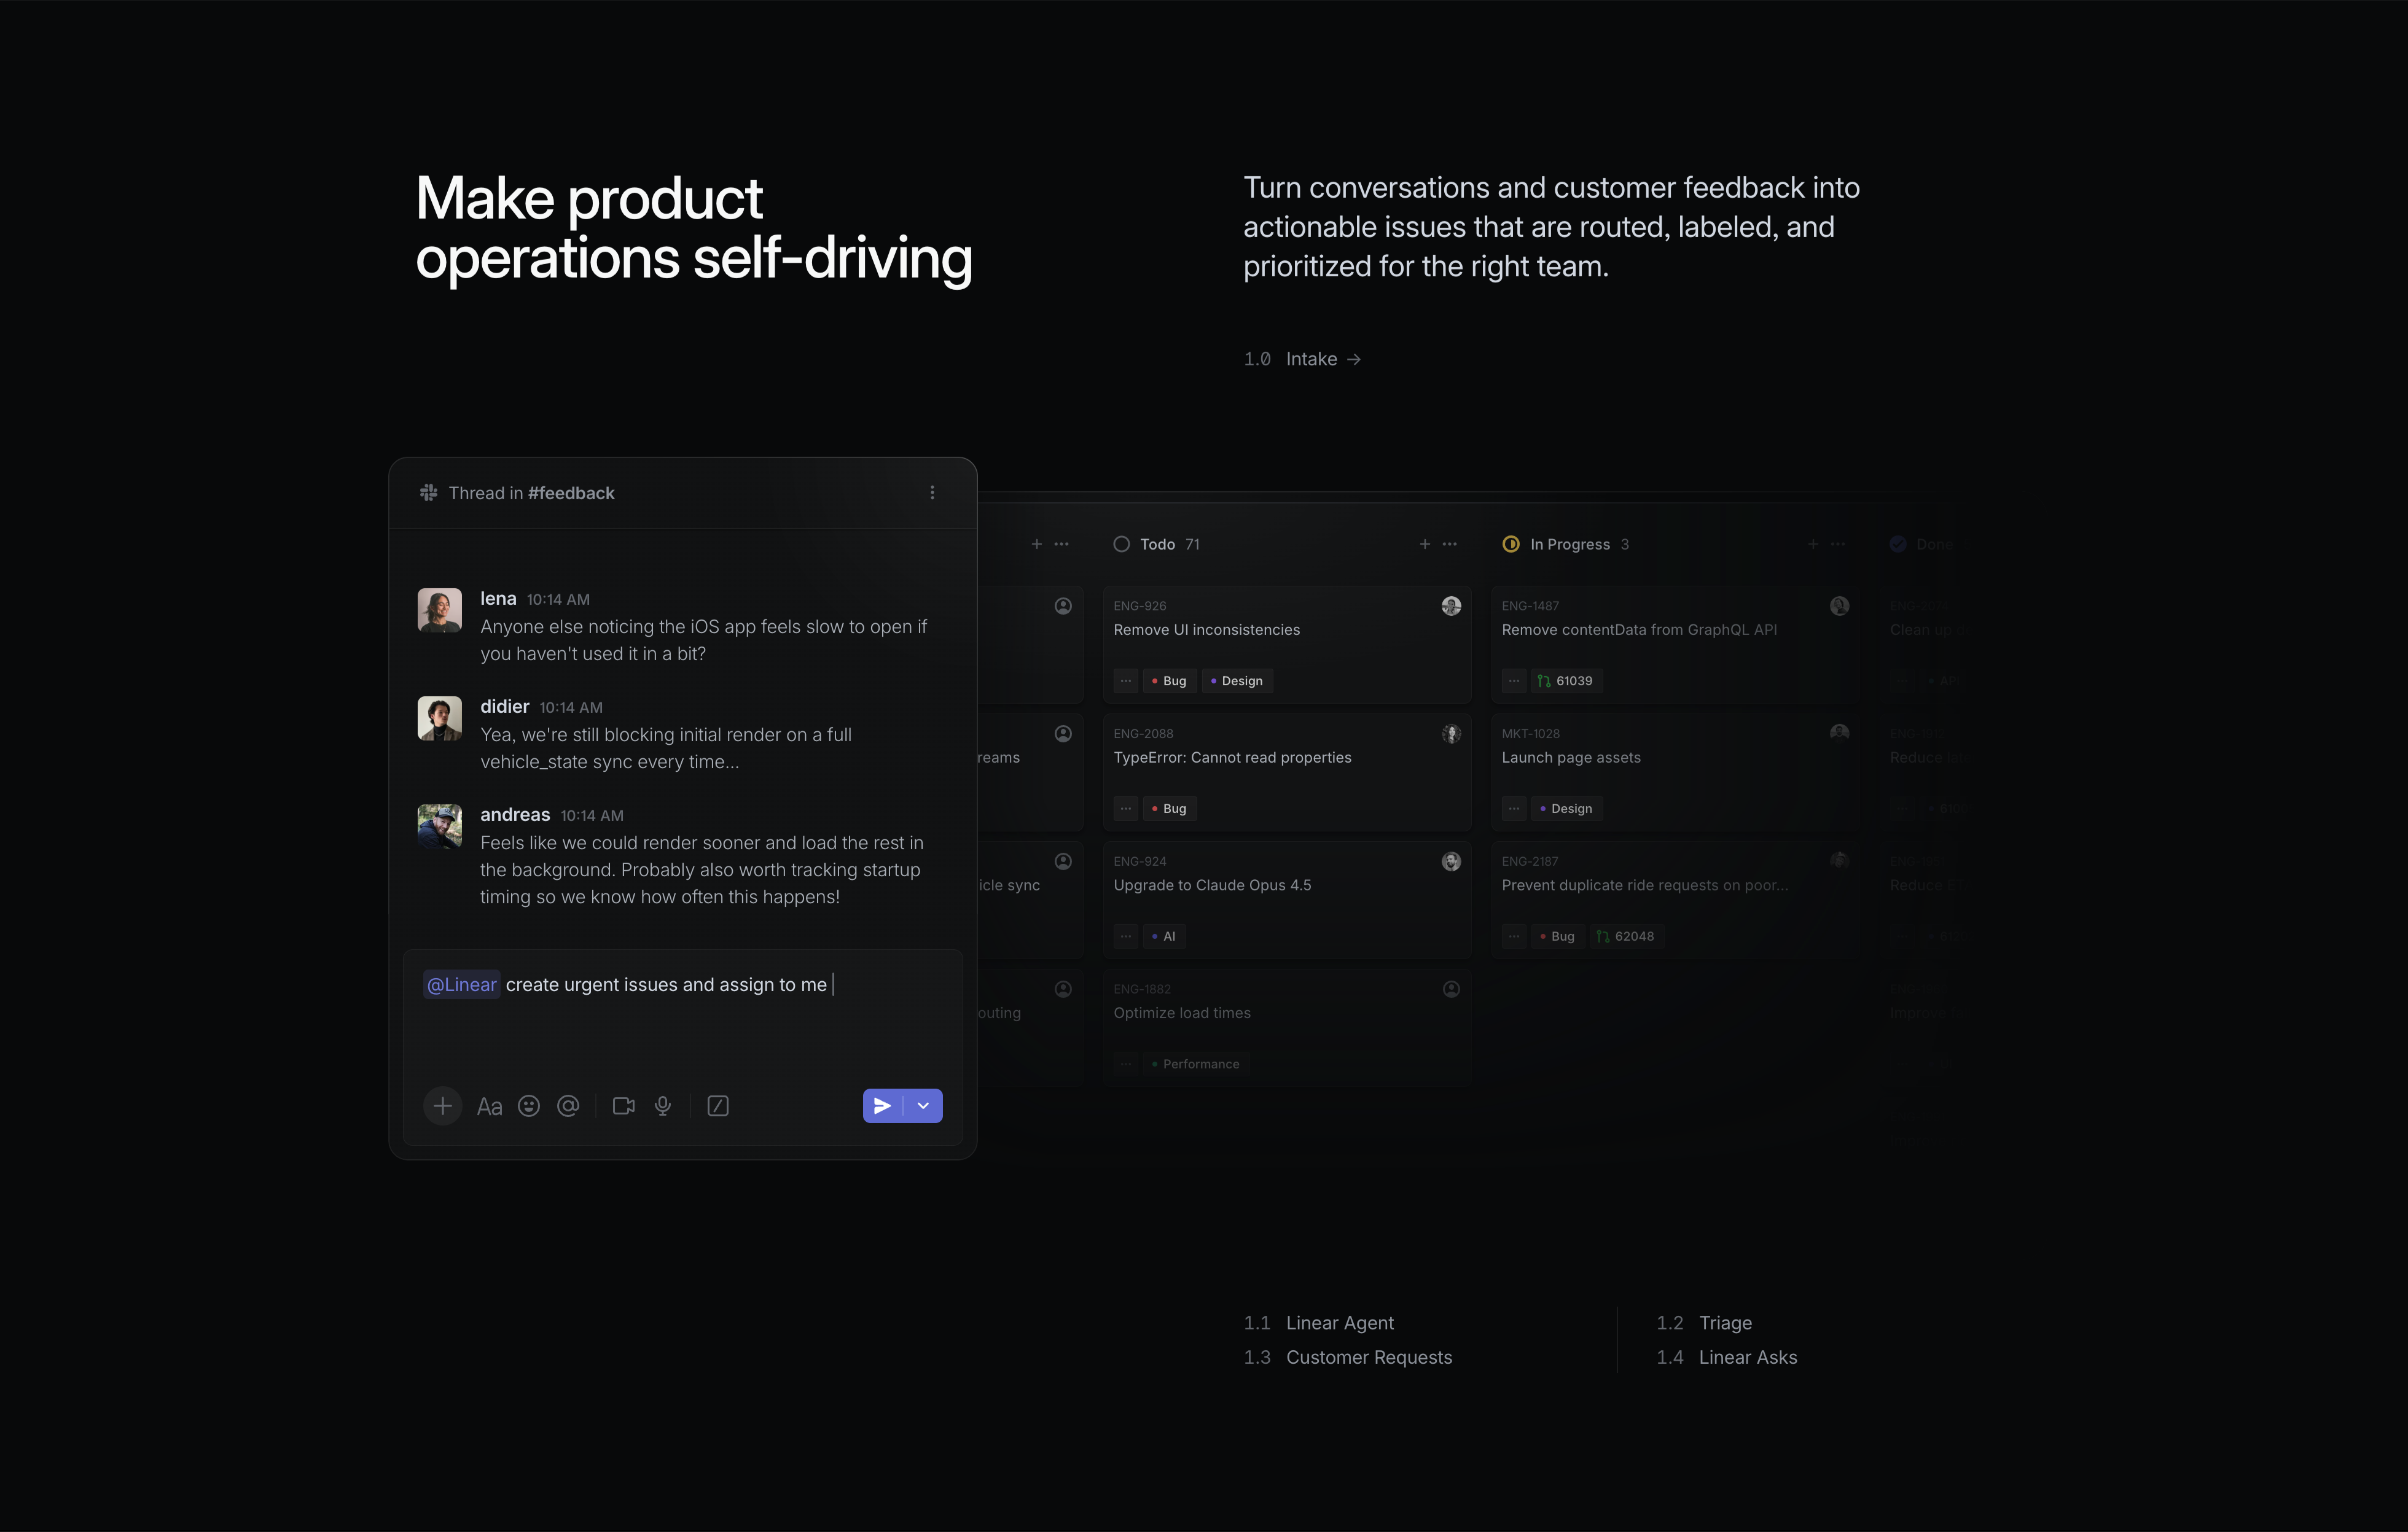Send the message with the arrow button

click(882, 1105)
